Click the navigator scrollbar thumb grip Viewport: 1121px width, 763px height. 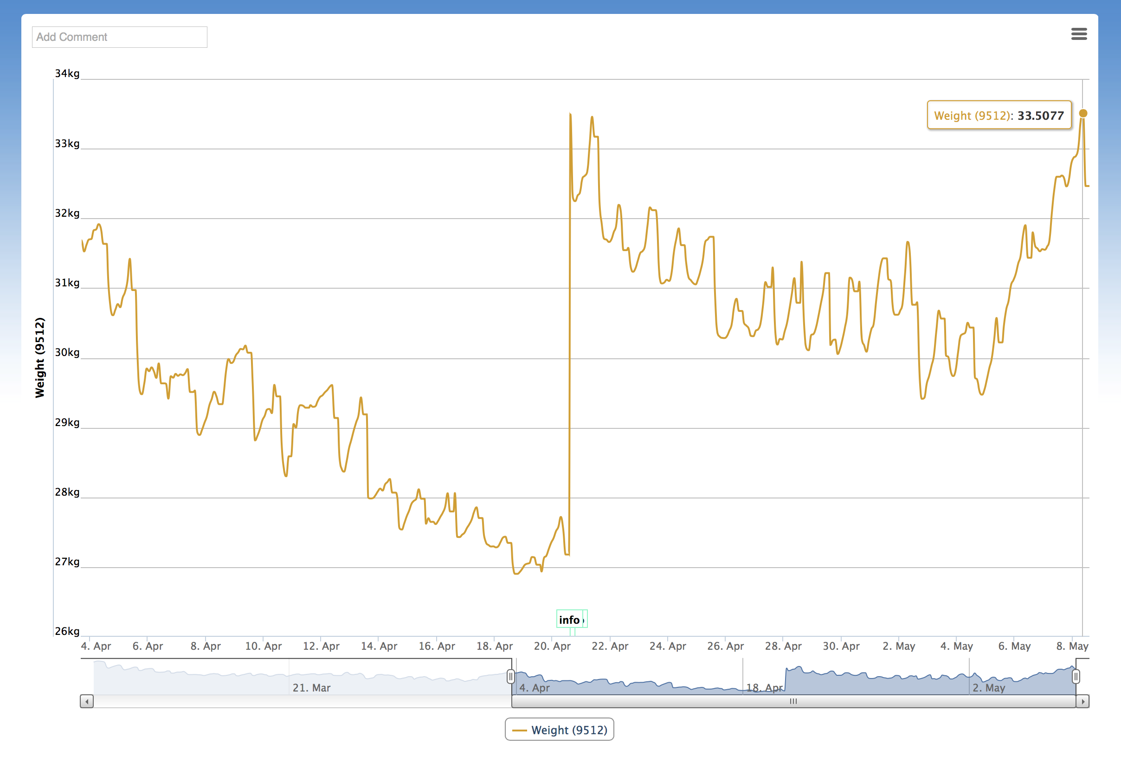pyautogui.click(x=793, y=701)
